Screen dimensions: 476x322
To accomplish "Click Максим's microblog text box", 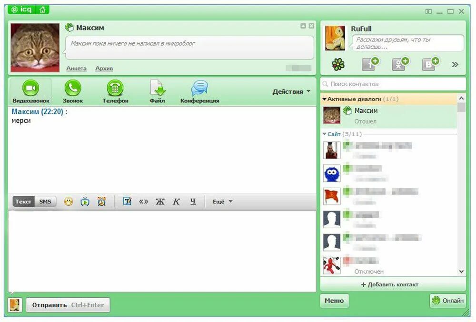I will click(x=189, y=48).
